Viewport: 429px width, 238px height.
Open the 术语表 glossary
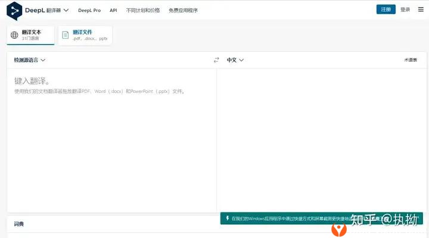point(411,60)
